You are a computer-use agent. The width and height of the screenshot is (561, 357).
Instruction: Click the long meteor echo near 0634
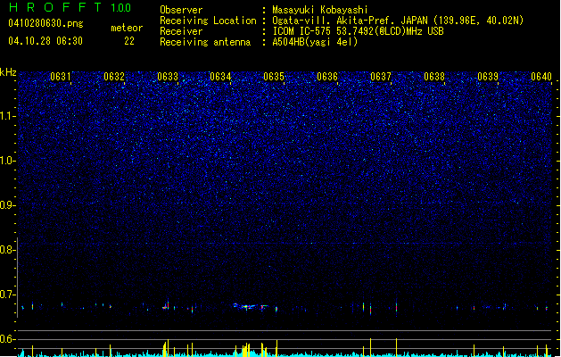(x=250, y=306)
